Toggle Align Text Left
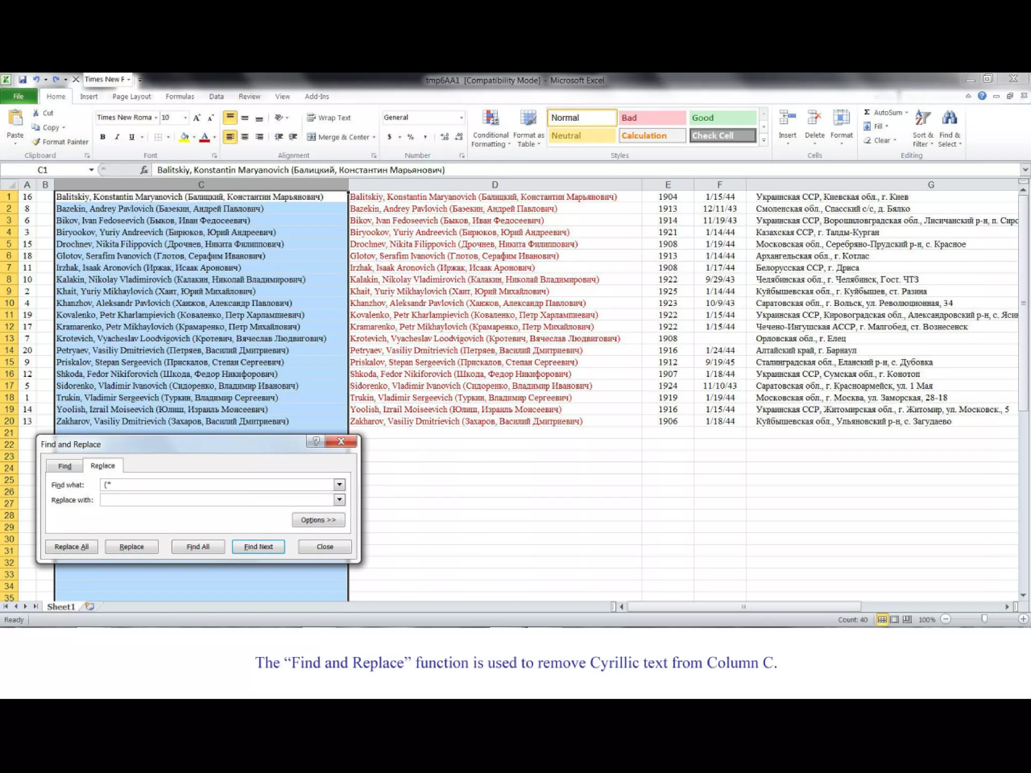 click(x=230, y=137)
